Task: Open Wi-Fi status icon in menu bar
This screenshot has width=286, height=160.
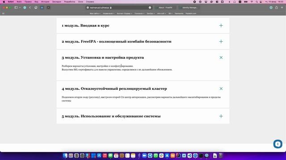Action: 252,2
